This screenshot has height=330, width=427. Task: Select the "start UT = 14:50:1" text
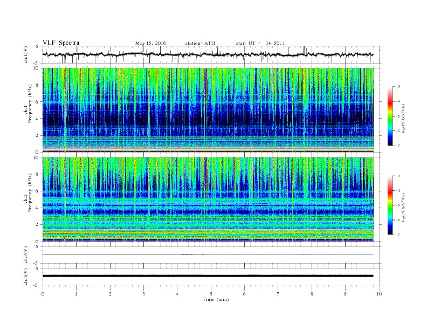click(x=260, y=43)
